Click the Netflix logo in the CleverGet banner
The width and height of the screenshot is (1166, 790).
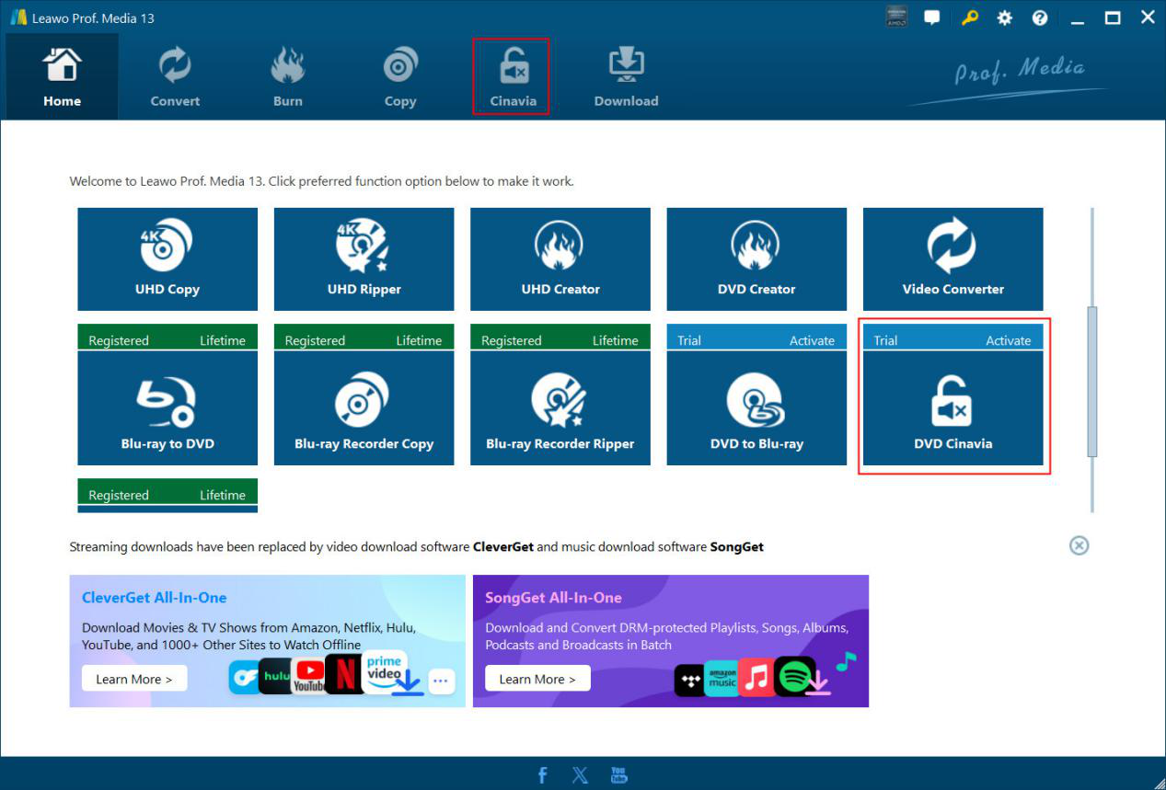click(x=344, y=674)
